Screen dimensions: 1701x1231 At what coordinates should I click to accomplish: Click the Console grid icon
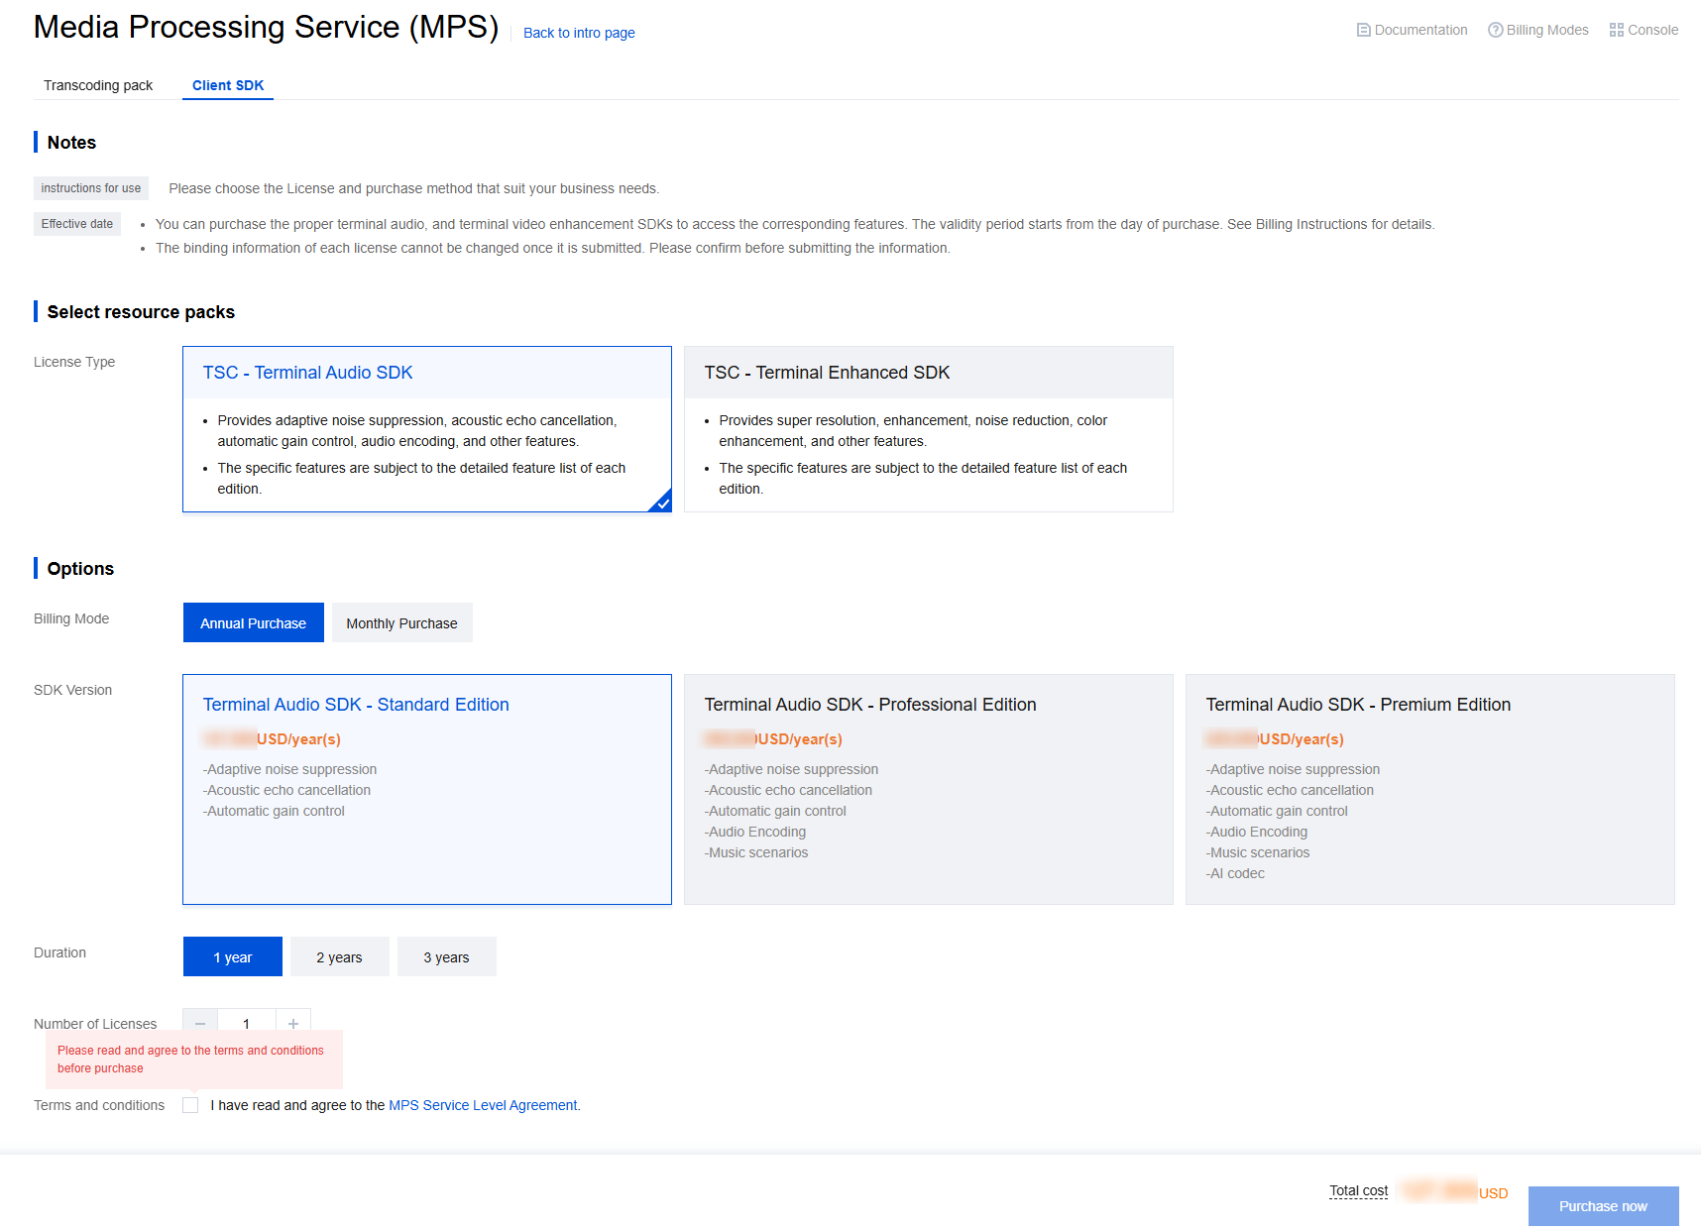click(x=1616, y=31)
